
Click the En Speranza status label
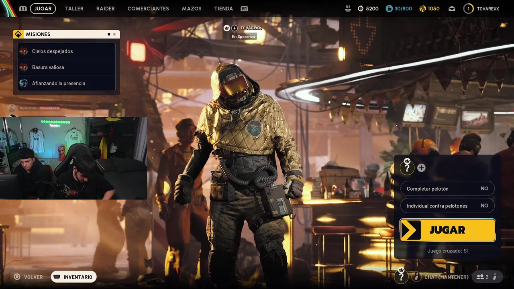243,37
